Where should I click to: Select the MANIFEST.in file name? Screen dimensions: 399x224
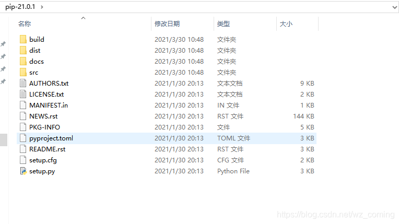click(49, 105)
